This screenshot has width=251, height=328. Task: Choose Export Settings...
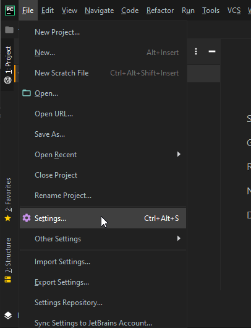[103, 282]
